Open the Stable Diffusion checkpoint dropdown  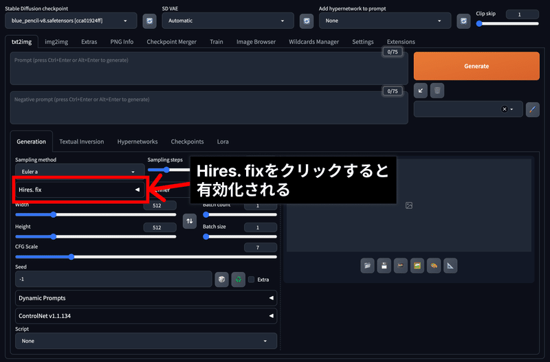coord(71,21)
